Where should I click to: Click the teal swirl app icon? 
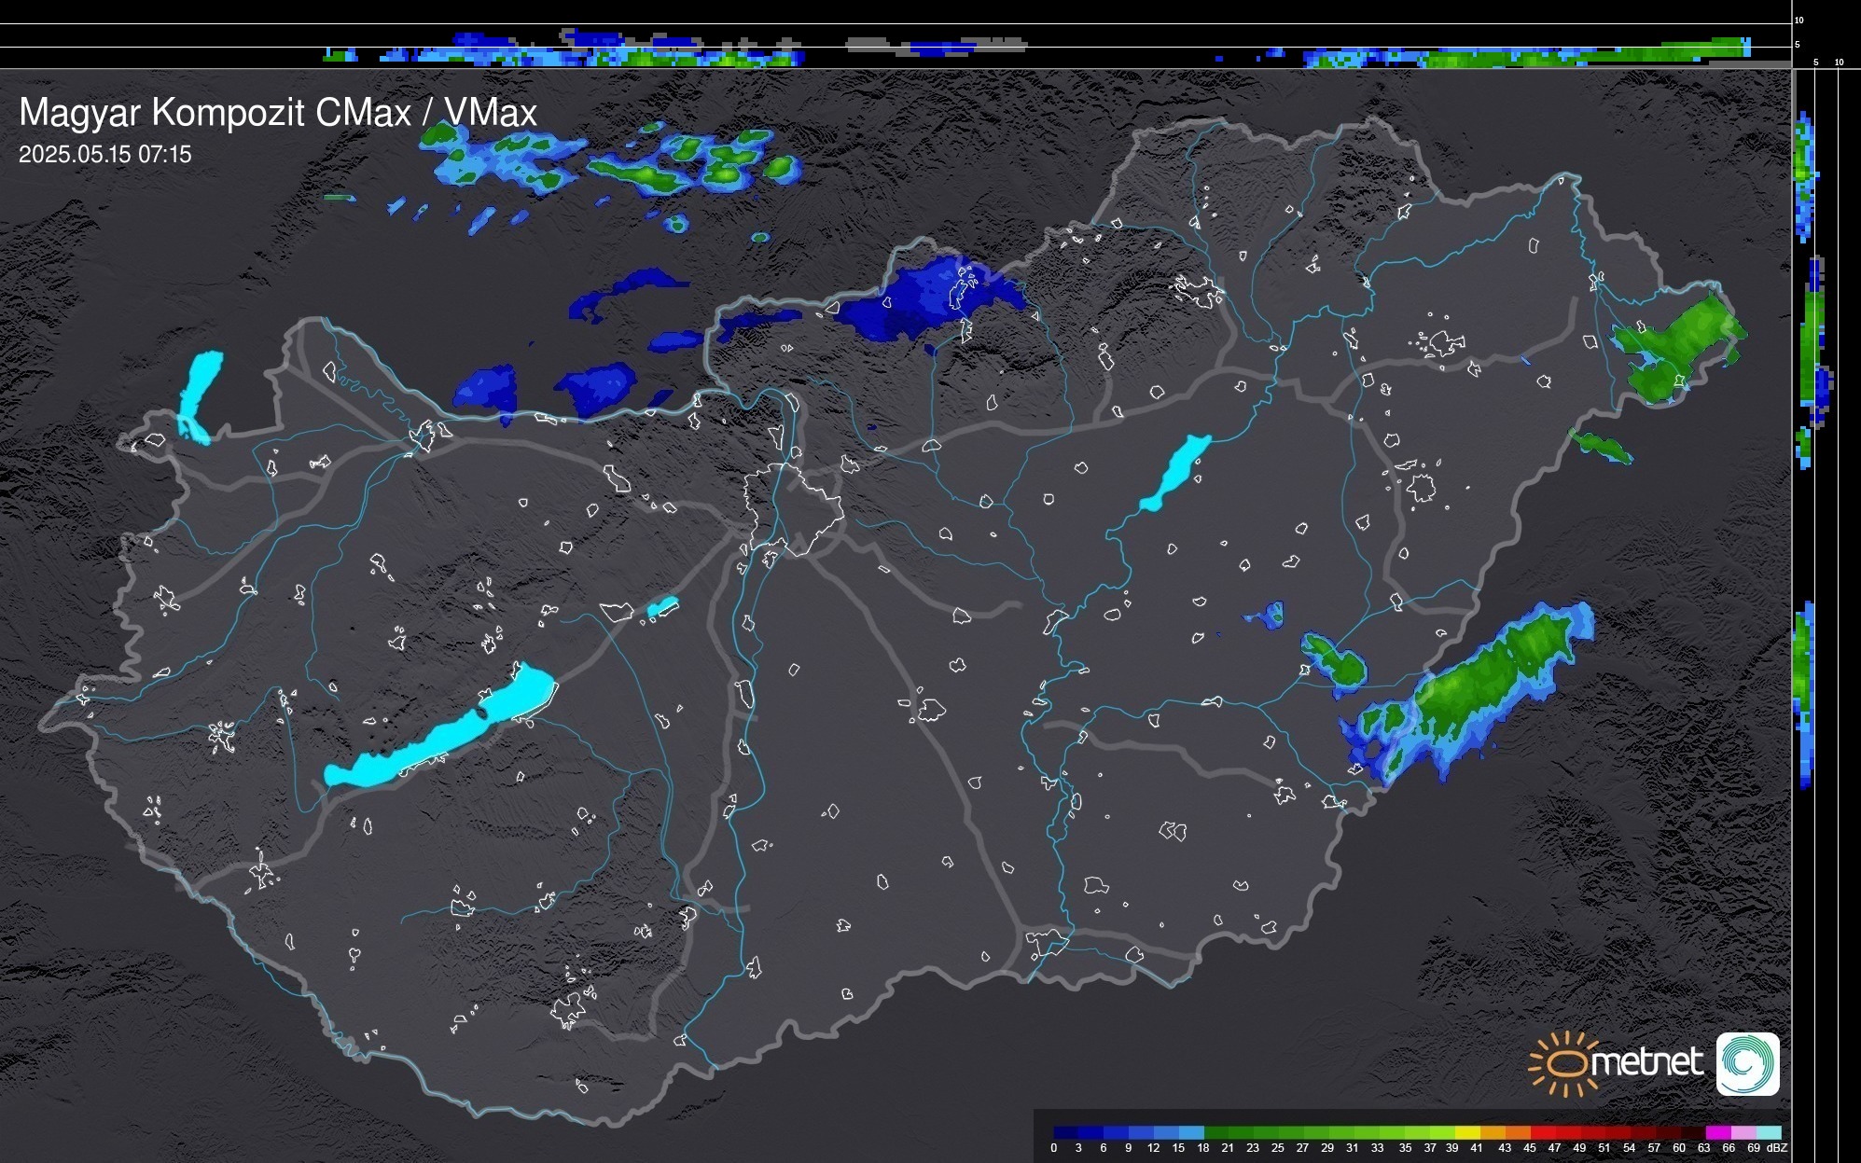1747,1063
